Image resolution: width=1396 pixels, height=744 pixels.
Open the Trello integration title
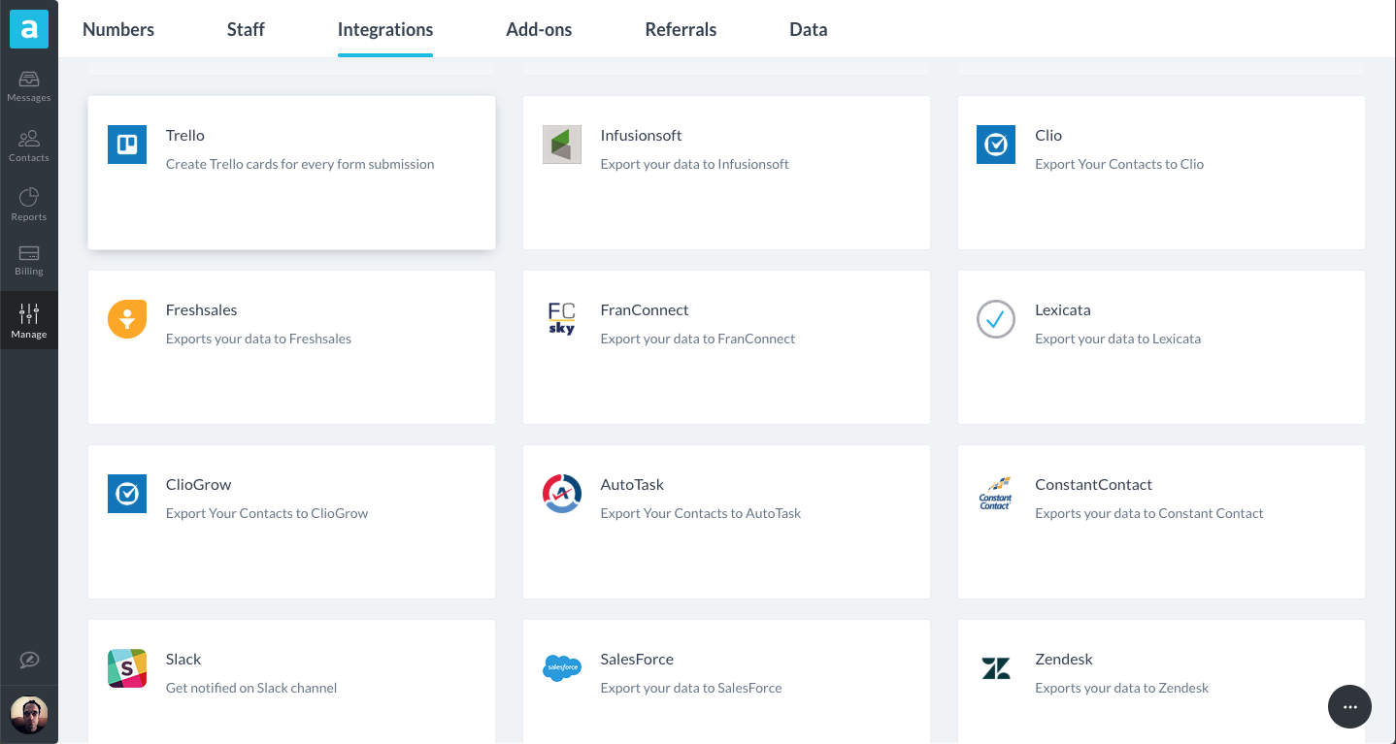[x=185, y=135]
